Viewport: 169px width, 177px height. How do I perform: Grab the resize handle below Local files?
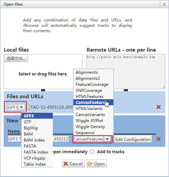(43, 90)
